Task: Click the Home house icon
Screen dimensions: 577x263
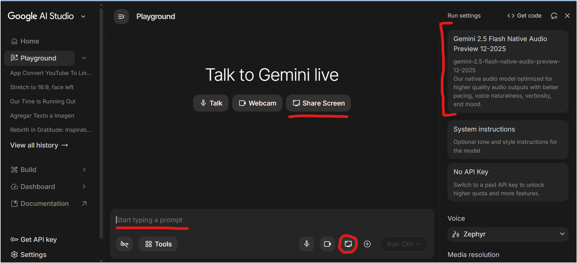Action: point(14,41)
